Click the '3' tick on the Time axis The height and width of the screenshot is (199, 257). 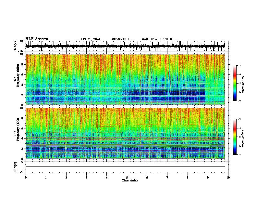coord(86,177)
